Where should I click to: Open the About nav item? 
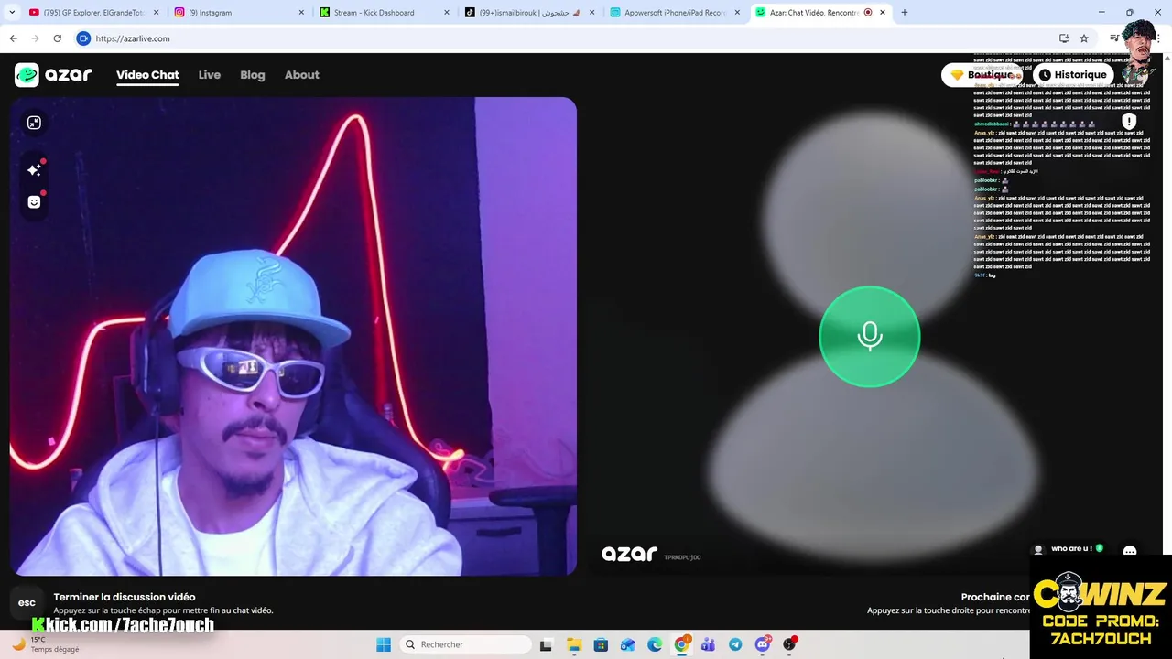tap(301, 75)
